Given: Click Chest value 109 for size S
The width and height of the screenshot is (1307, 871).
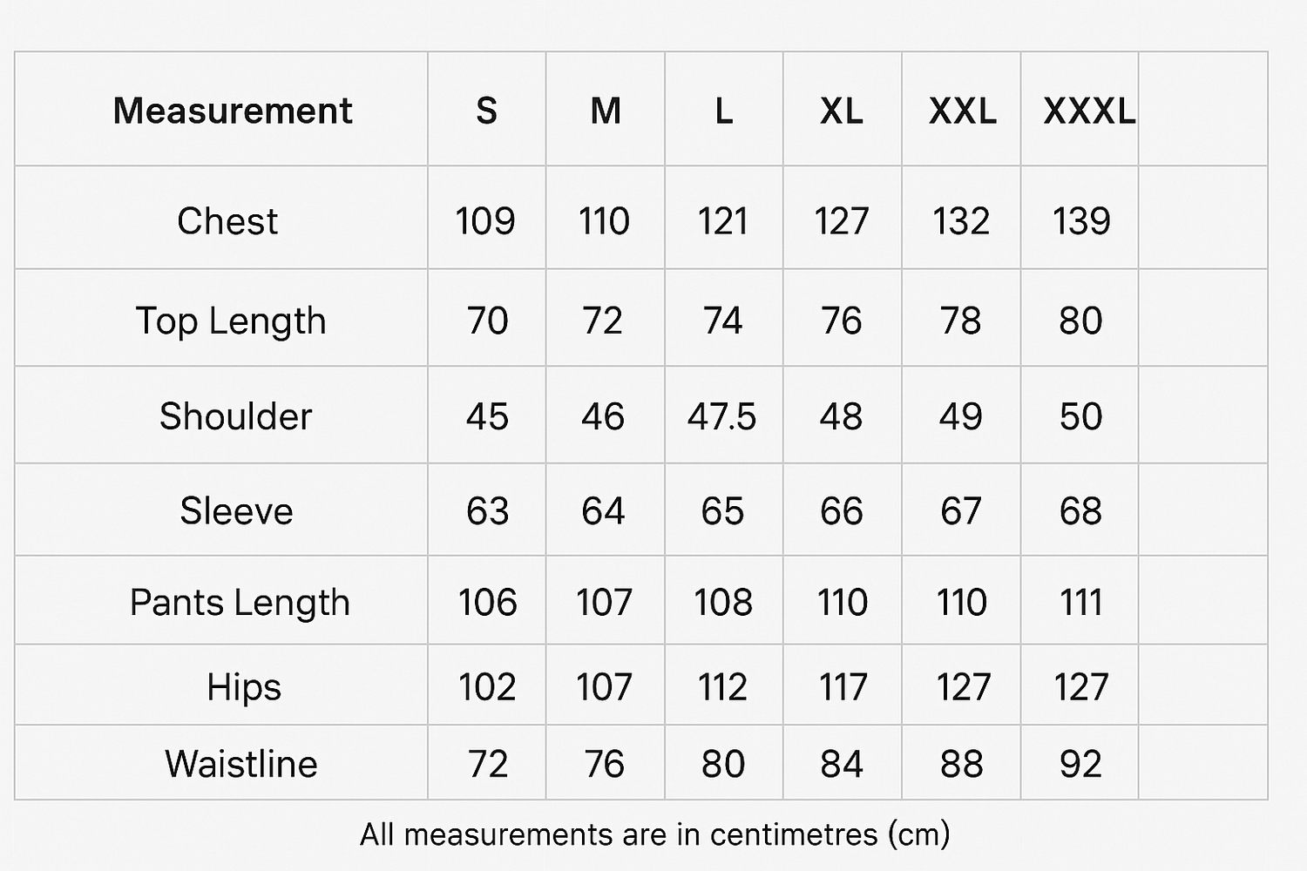Looking at the screenshot, I should pos(485,220).
